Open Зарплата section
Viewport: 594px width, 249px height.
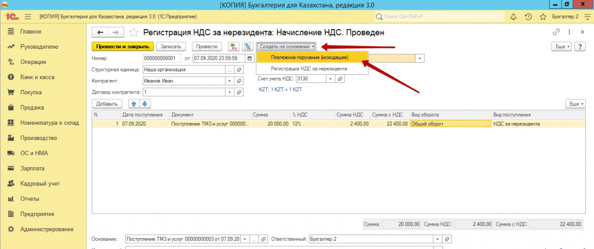pos(32,168)
